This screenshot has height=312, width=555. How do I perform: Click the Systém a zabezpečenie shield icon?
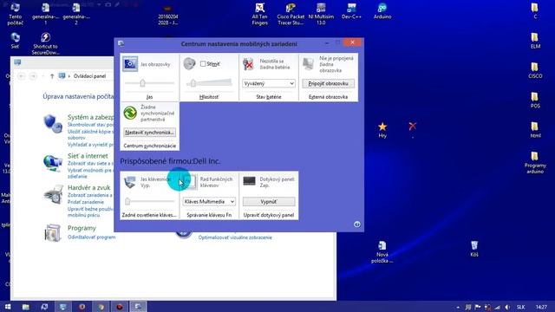53,123
